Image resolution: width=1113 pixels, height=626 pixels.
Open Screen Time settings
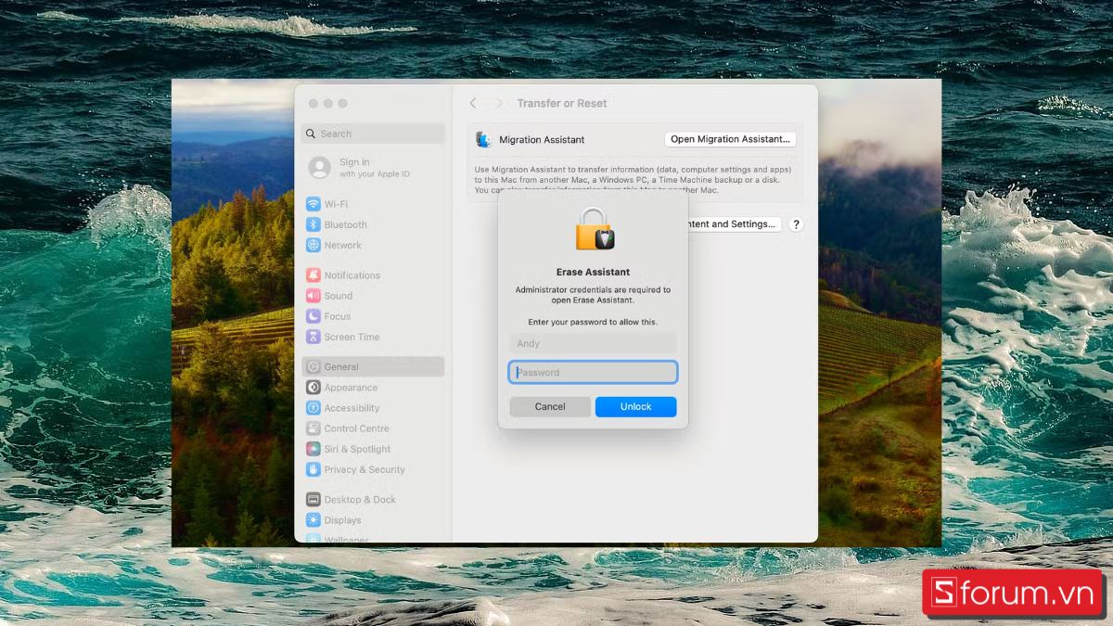coord(315,337)
